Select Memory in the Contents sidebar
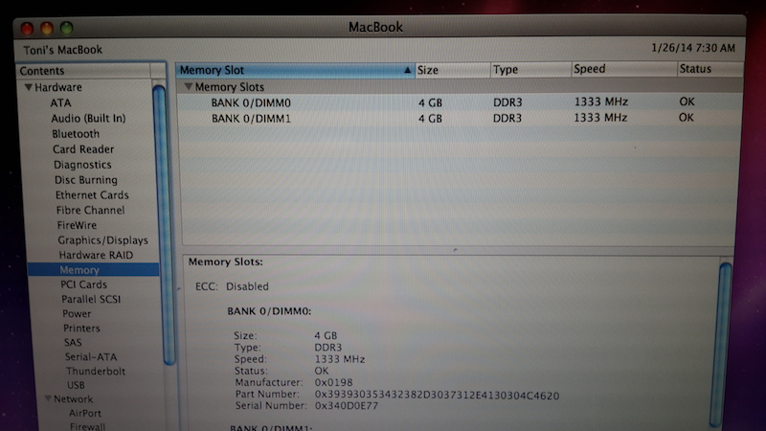766x431 pixels. 79,271
